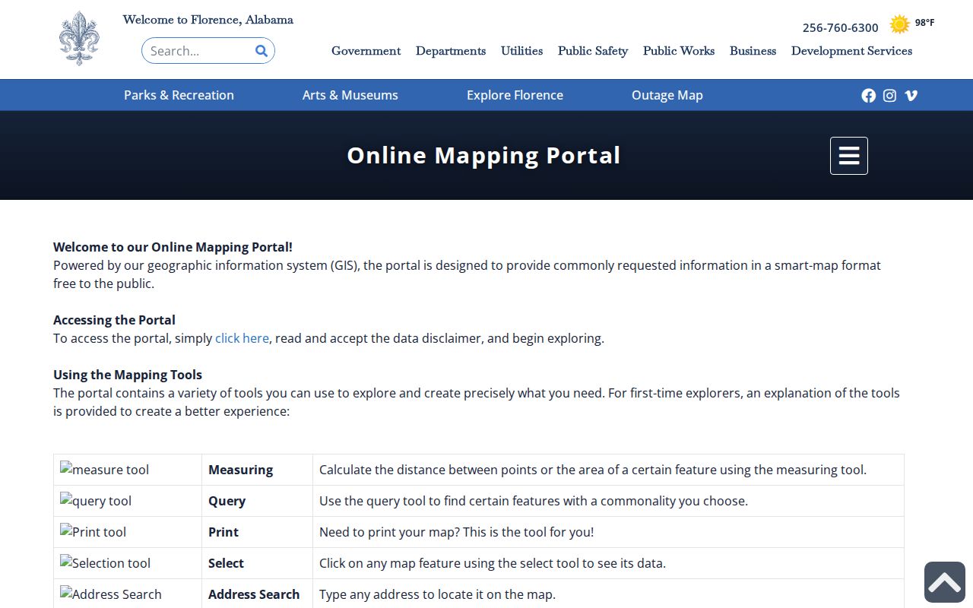The image size is (973, 608).
Task: Follow the 'click here' portal link
Action: tap(242, 338)
